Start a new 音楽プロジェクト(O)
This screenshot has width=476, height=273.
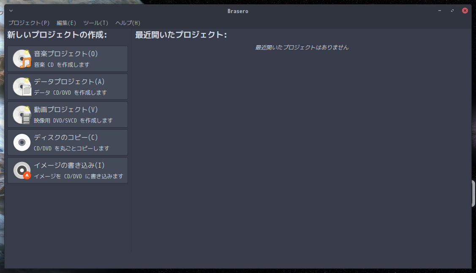tap(68, 59)
